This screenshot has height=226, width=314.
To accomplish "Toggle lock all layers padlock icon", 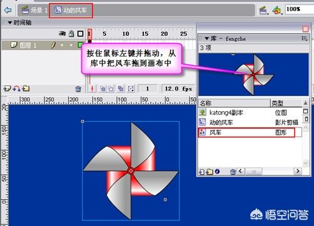I will (x=72, y=33).
